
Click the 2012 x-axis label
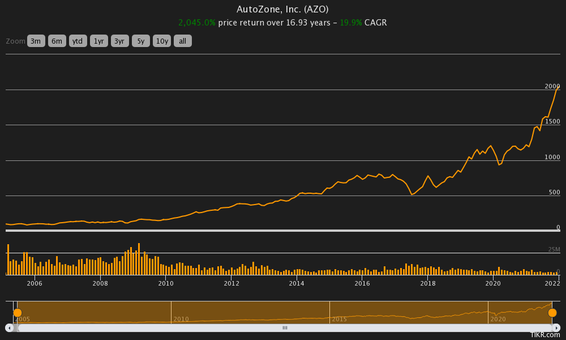(x=231, y=283)
